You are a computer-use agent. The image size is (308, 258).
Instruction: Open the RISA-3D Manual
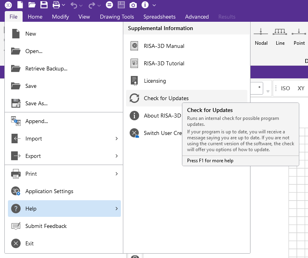(x=164, y=46)
